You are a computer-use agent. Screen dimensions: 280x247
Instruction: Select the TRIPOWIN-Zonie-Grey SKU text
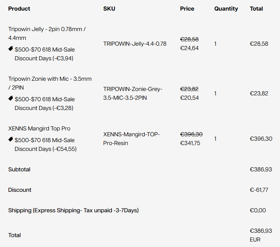pos(133,93)
